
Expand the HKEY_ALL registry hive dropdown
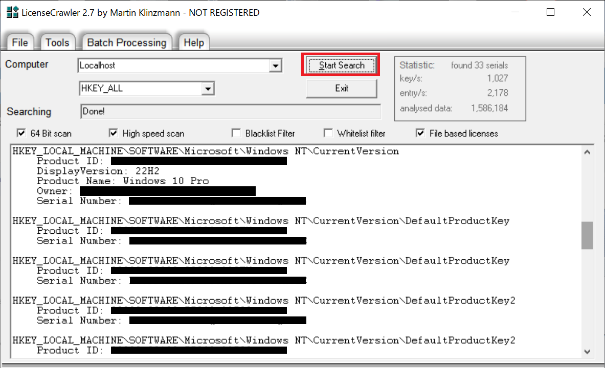click(208, 89)
